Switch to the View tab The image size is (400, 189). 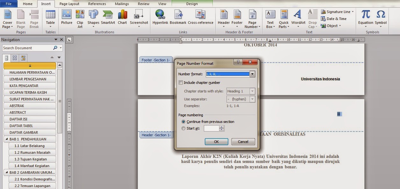[x=162, y=4]
